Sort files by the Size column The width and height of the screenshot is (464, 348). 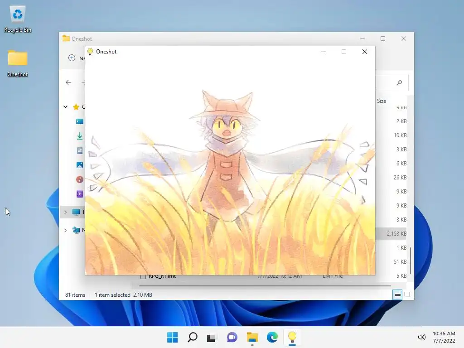click(382, 101)
